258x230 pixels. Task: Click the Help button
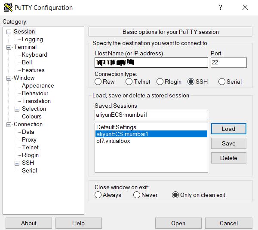pos(79,223)
